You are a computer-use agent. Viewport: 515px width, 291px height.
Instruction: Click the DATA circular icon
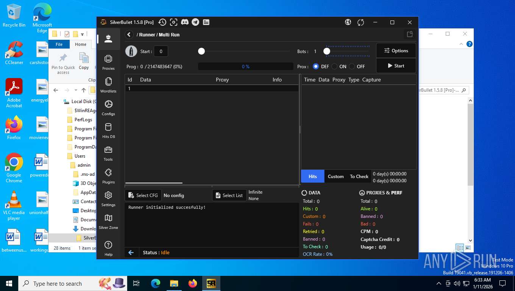pos(304,192)
